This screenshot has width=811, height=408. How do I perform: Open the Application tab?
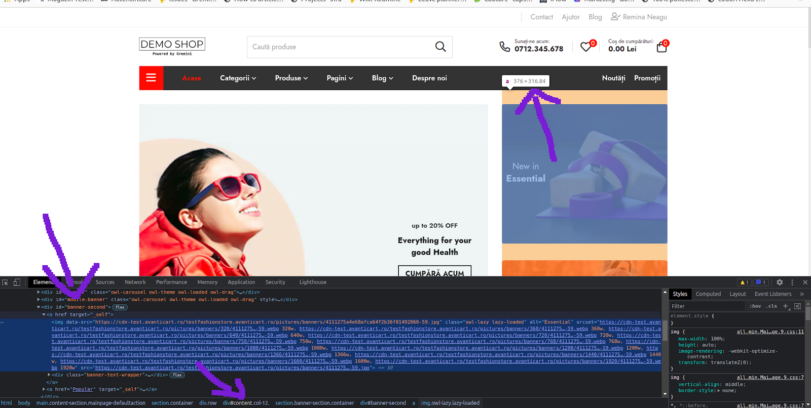pyautogui.click(x=241, y=282)
